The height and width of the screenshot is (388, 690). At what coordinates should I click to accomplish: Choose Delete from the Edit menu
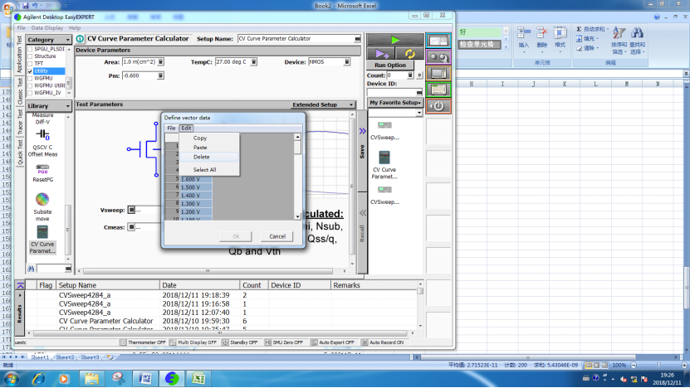202,157
